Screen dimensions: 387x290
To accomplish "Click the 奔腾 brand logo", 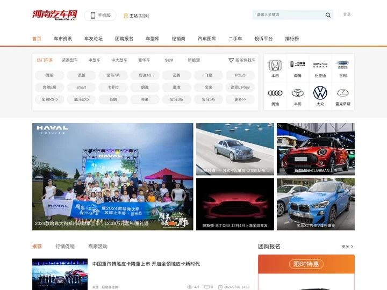I will [x=298, y=64].
